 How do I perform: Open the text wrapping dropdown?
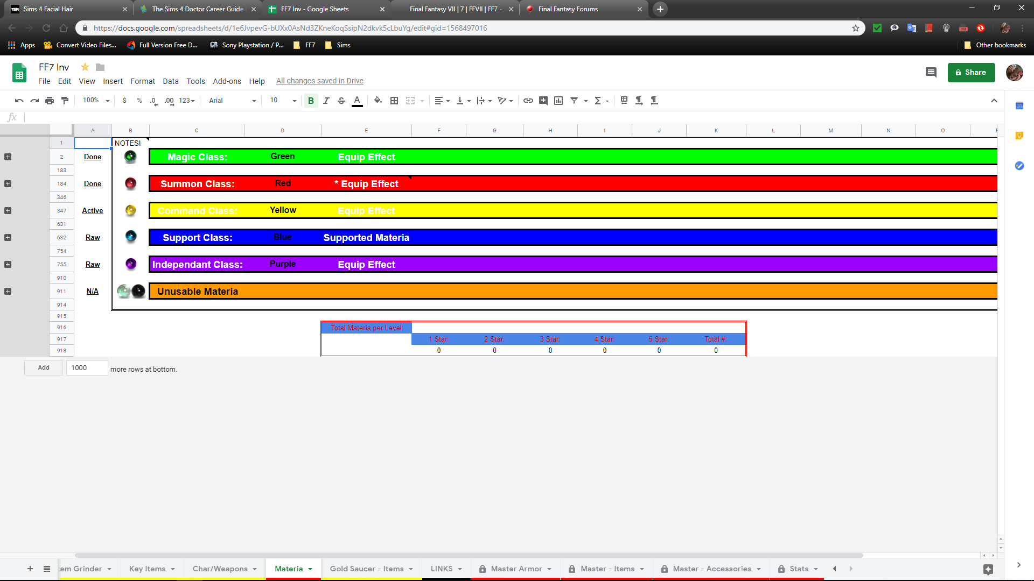point(484,101)
